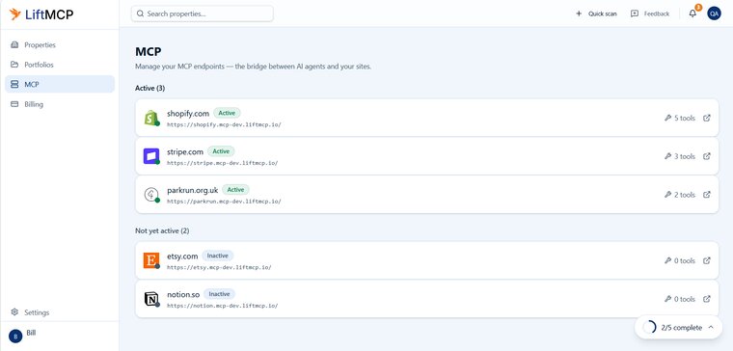Click the "Active (3)" section heading
This screenshot has width=733, height=351.
(x=150, y=88)
